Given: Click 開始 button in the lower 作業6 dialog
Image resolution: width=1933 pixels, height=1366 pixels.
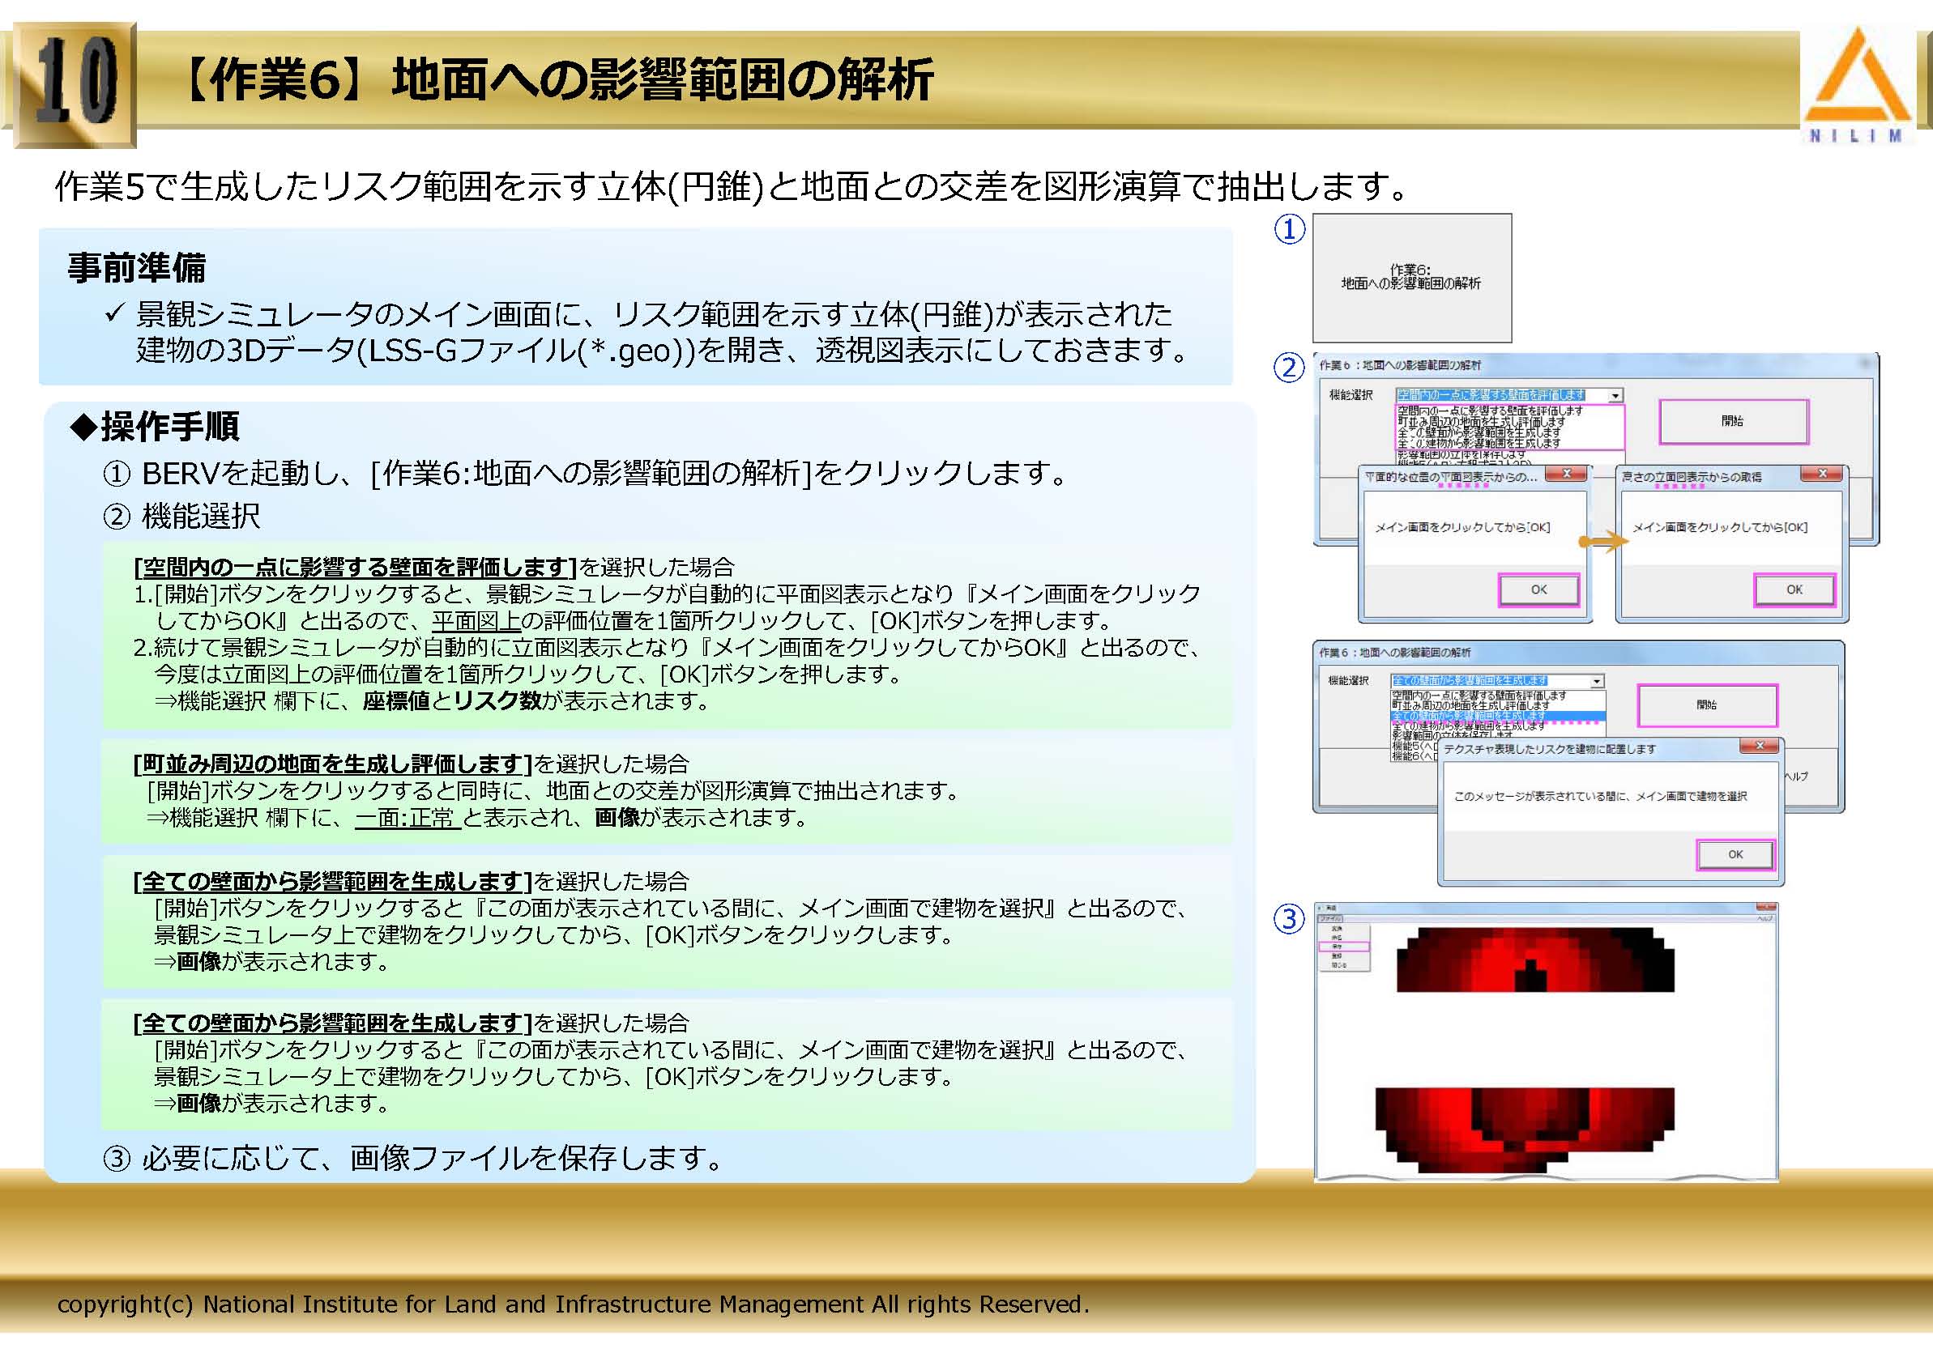Looking at the screenshot, I should pyautogui.click(x=1707, y=705).
